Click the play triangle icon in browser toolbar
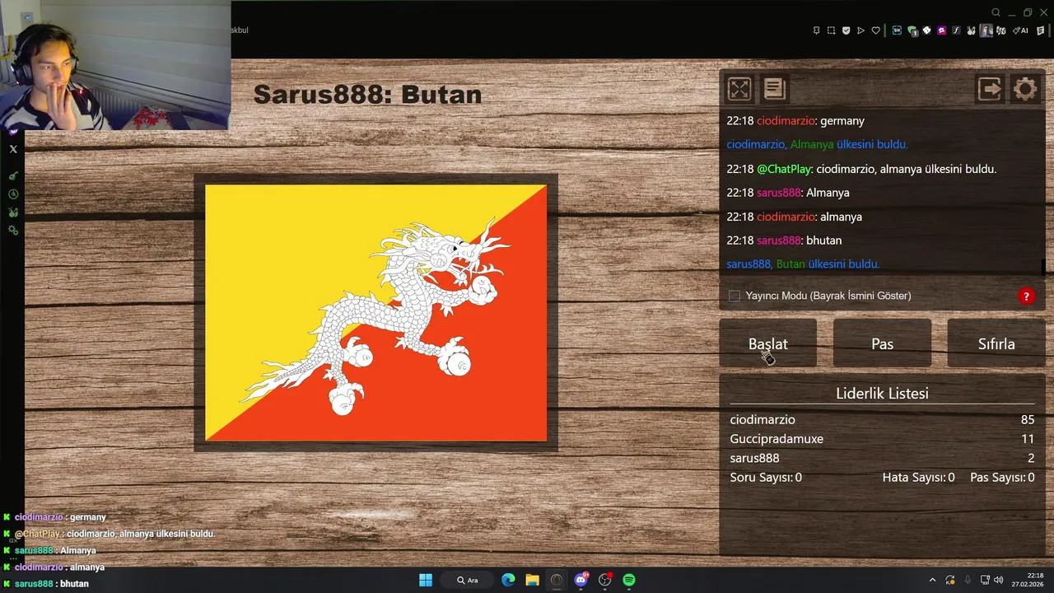Image resolution: width=1054 pixels, height=593 pixels. coord(860,30)
